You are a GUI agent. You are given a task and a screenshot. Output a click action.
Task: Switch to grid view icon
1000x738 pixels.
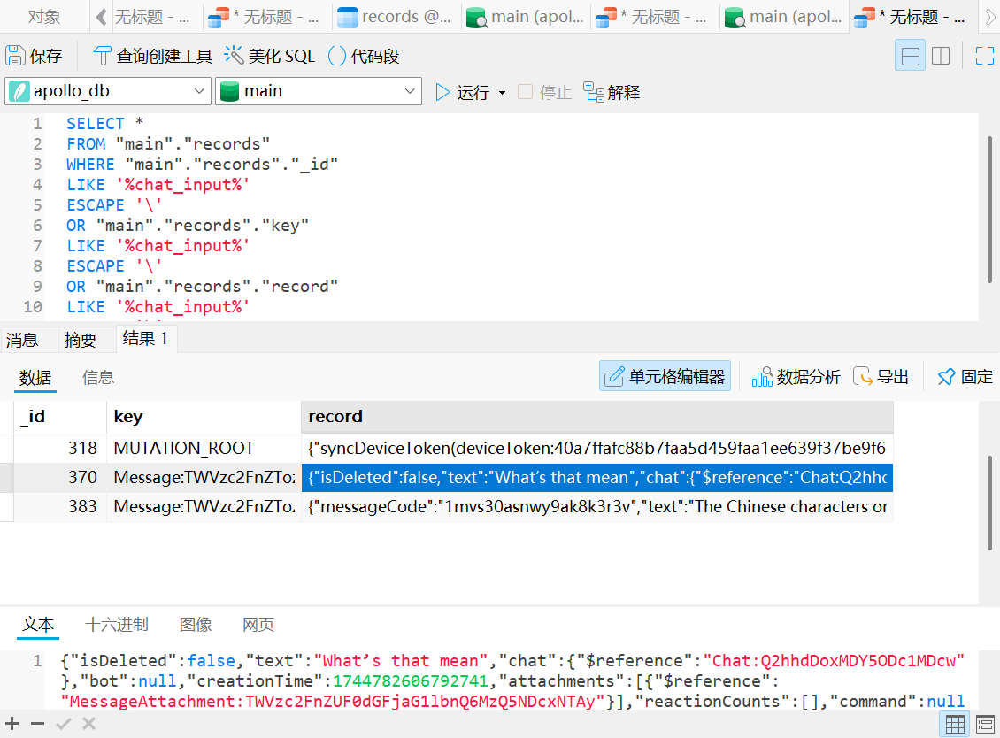pyautogui.click(x=955, y=725)
